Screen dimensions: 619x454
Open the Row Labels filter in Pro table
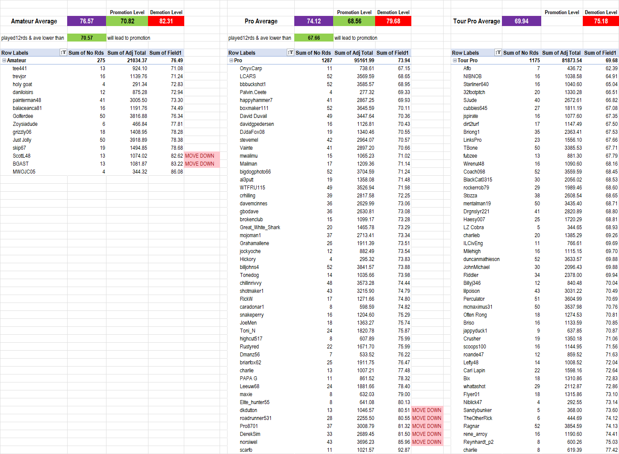[290, 53]
